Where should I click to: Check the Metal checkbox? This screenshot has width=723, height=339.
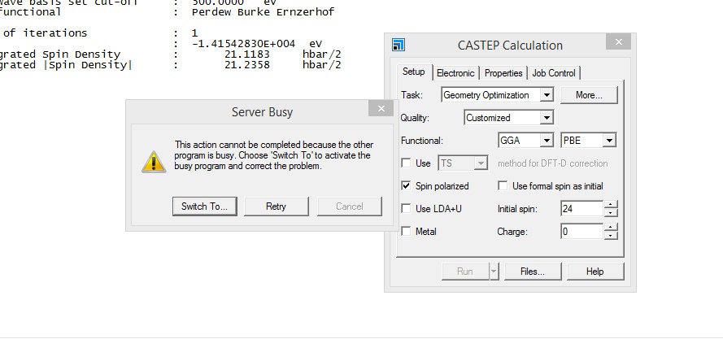tap(406, 231)
